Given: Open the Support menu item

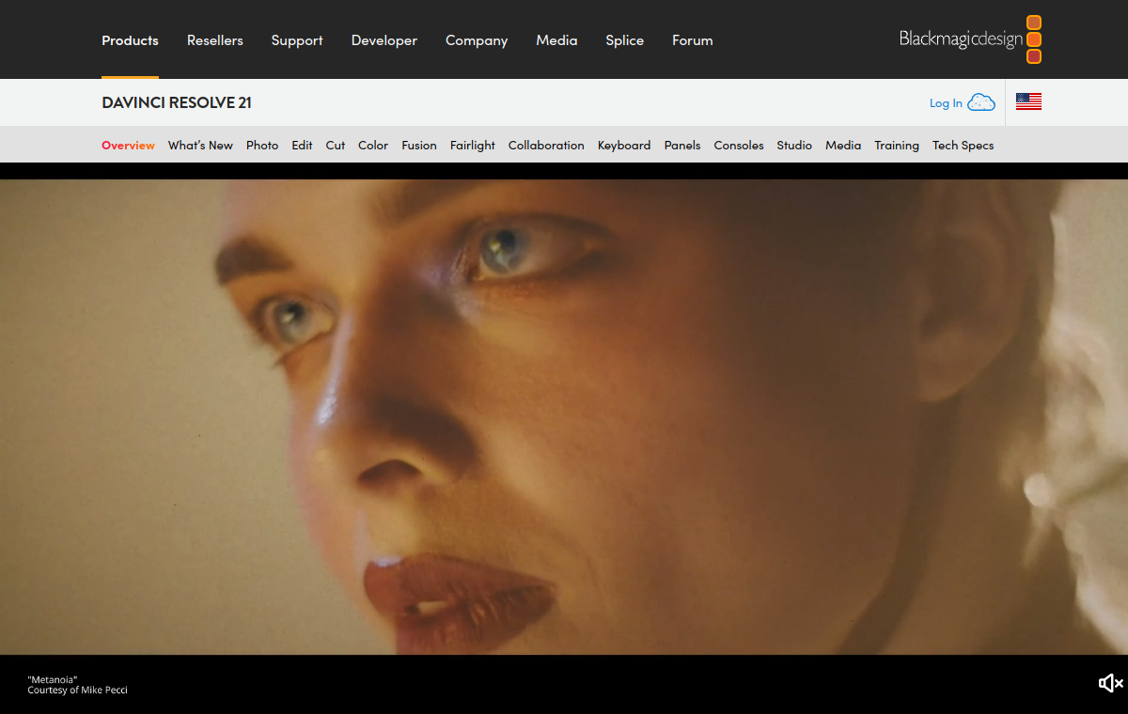Looking at the screenshot, I should pyautogui.click(x=297, y=40).
